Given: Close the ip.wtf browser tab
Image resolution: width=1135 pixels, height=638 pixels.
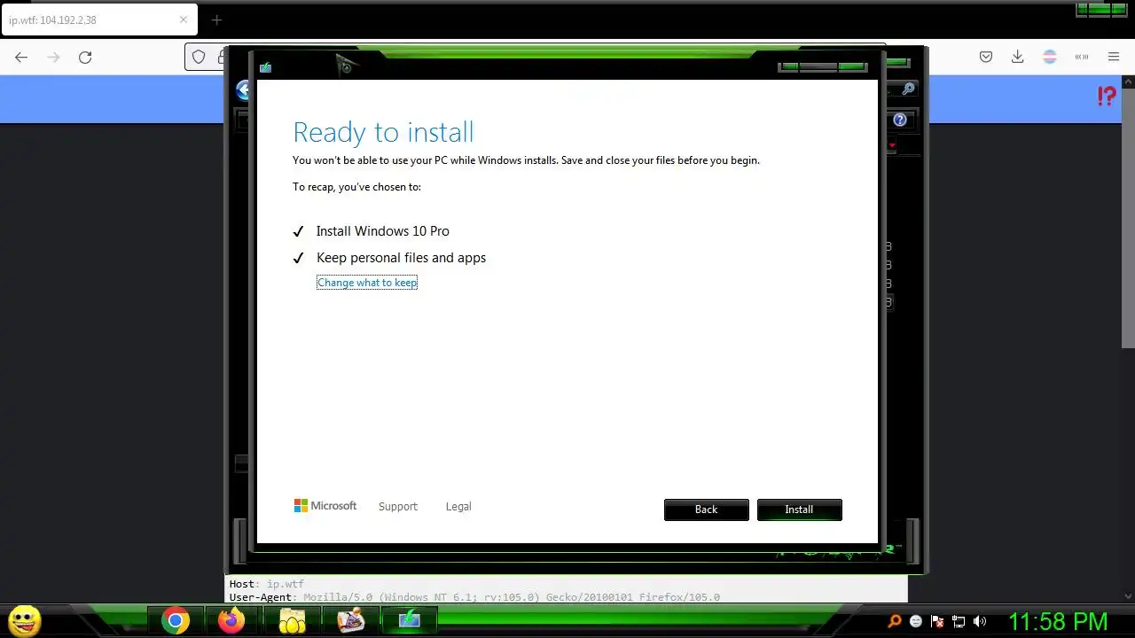Looking at the screenshot, I should [184, 19].
